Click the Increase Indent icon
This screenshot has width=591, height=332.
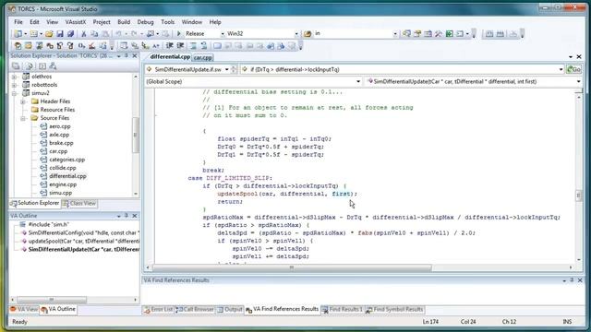point(180,45)
